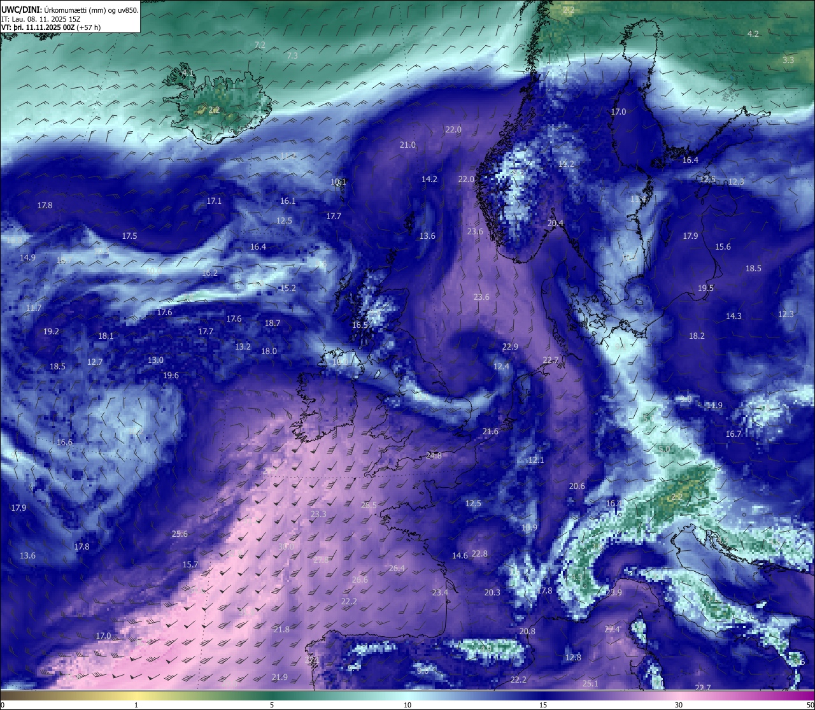Click the '14.3' map value
The image size is (815, 710).
tap(733, 316)
